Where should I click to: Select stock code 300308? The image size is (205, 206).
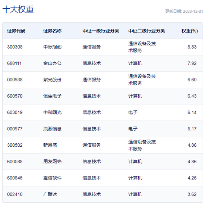(x=15, y=47)
